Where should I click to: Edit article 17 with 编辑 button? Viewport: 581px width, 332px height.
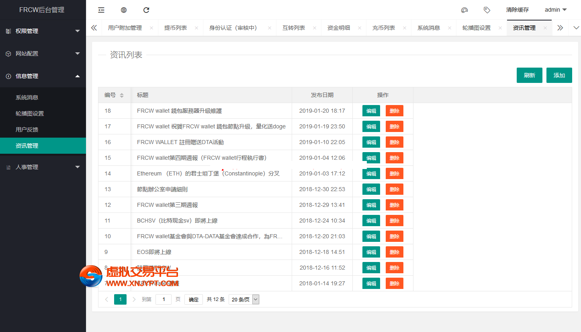click(371, 126)
